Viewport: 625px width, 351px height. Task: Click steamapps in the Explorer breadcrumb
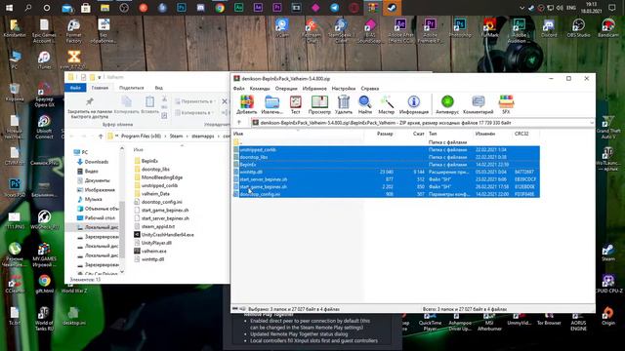(x=203, y=136)
